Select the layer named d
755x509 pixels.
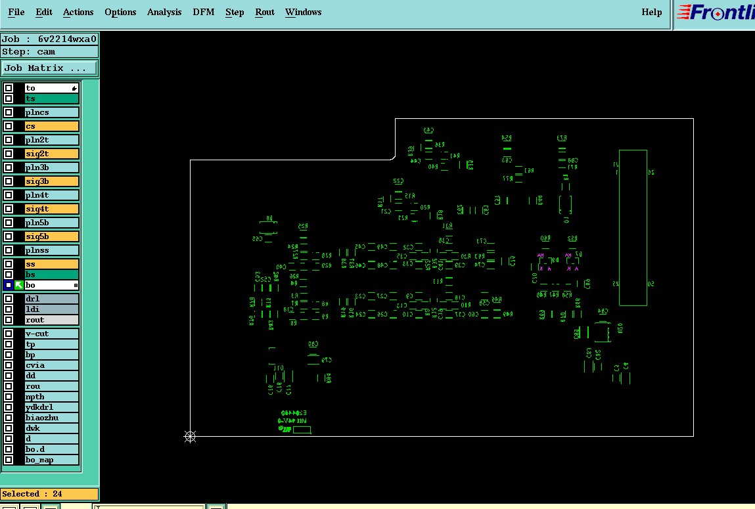51,439
